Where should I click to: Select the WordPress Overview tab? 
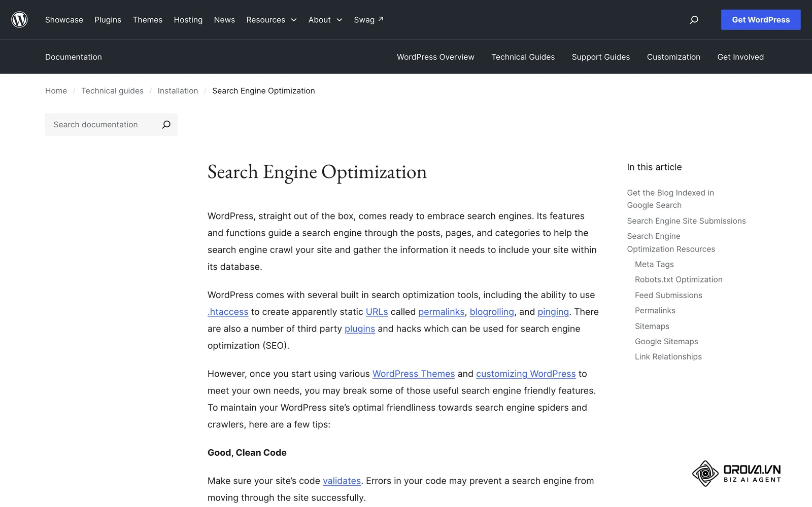click(x=435, y=57)
